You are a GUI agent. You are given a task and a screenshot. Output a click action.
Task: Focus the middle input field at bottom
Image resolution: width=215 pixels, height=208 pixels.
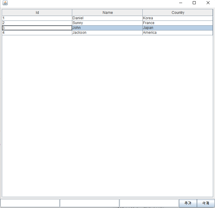(89, 203)
